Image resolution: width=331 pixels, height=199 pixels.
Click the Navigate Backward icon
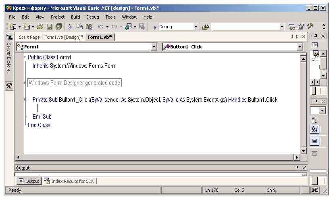[x=128, y=27]
